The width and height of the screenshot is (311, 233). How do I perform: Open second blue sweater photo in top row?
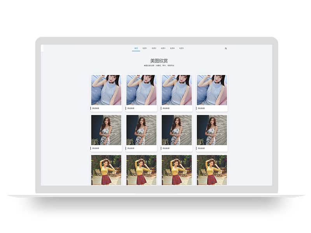tap(142, 90)
